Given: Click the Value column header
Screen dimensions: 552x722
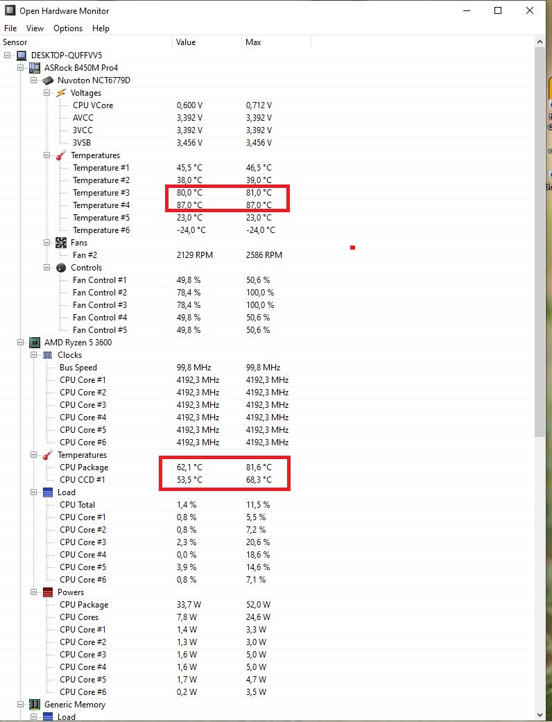Looking at the screenshot, I should pos(207,42).
